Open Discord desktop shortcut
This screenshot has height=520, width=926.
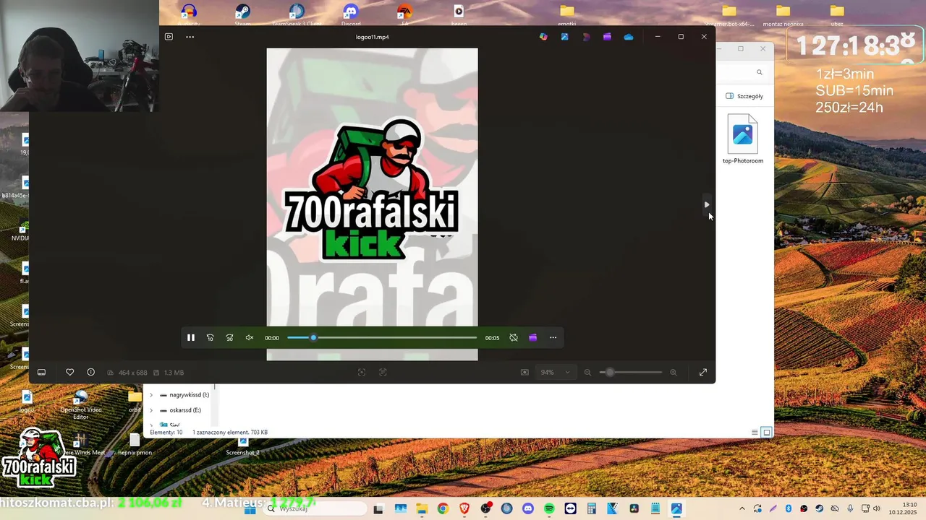point(351,14)
